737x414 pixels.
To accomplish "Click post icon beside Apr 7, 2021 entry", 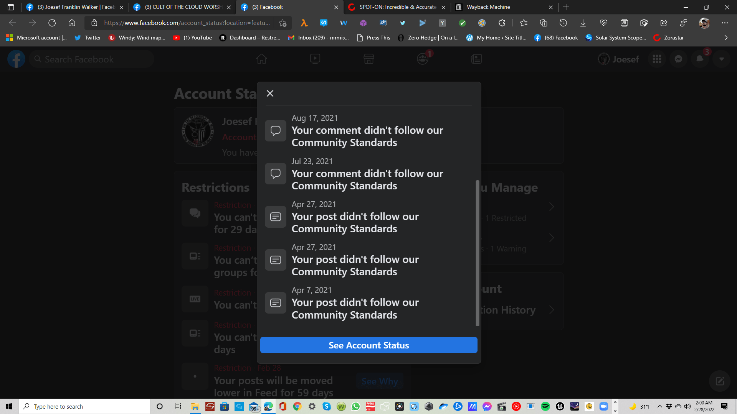I will pyautogui.click(x=276, y=303).
